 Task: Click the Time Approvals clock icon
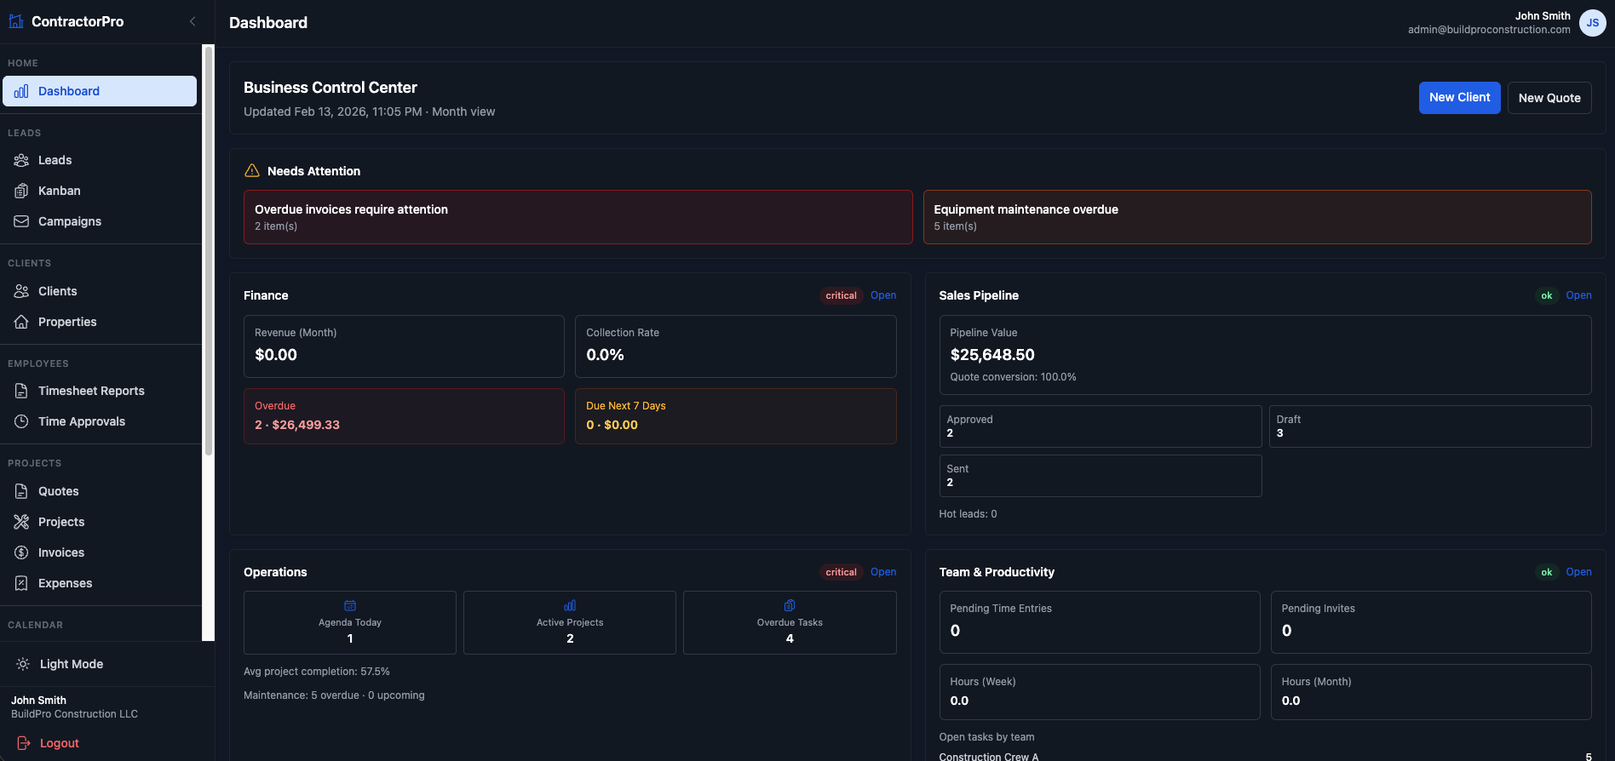21,421
